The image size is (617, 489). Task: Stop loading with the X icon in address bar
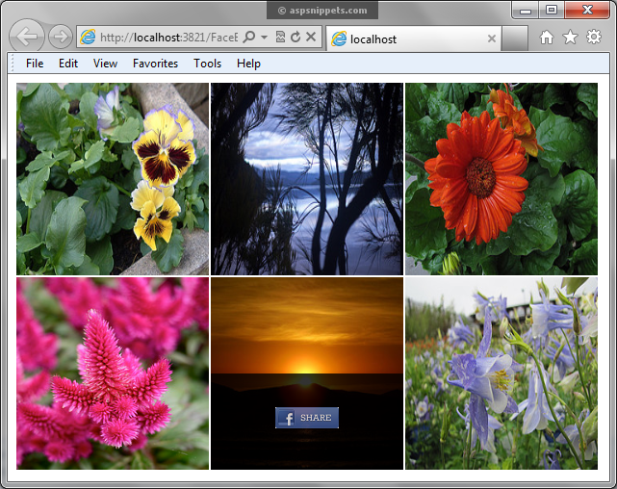click(311, 37)
